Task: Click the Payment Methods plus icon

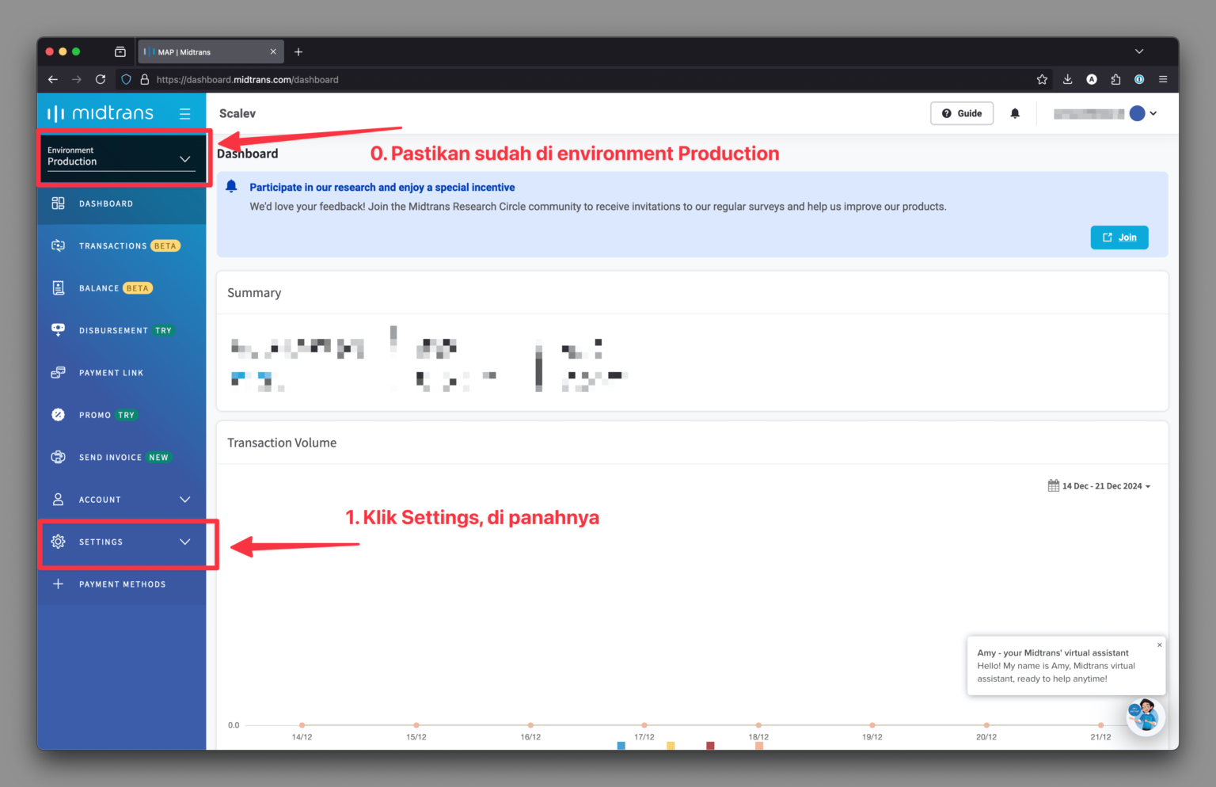Action: coord(58,584)
